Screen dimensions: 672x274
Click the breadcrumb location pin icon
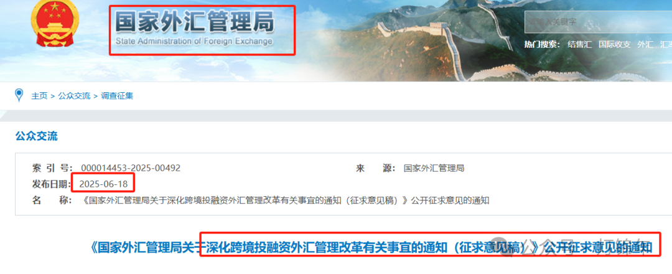click(19, 95)
